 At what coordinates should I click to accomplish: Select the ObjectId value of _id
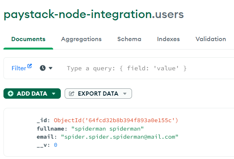pyautogui.click(x=116, y=120)
